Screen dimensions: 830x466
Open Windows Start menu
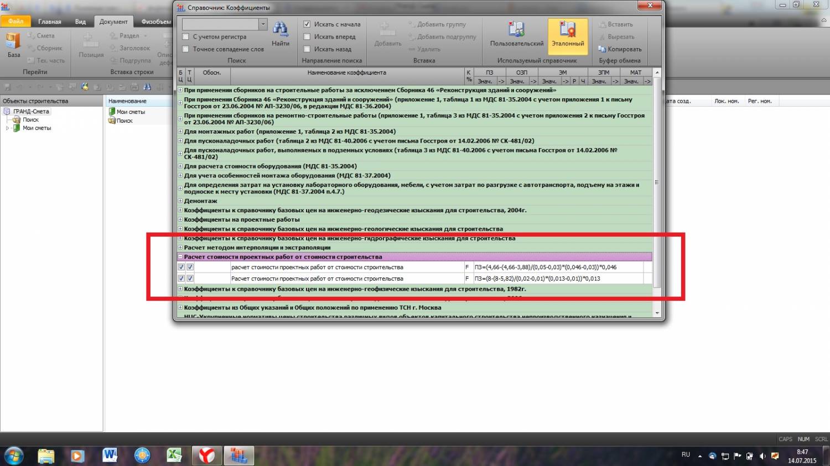click(13, 455)
